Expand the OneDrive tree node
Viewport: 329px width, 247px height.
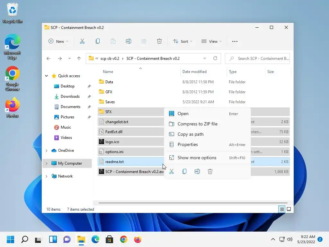47,151
